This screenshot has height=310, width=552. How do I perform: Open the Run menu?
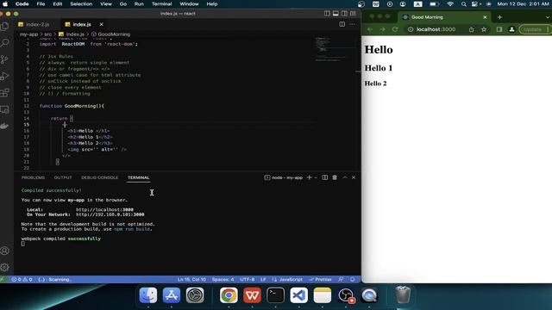(x=139, y=3)
